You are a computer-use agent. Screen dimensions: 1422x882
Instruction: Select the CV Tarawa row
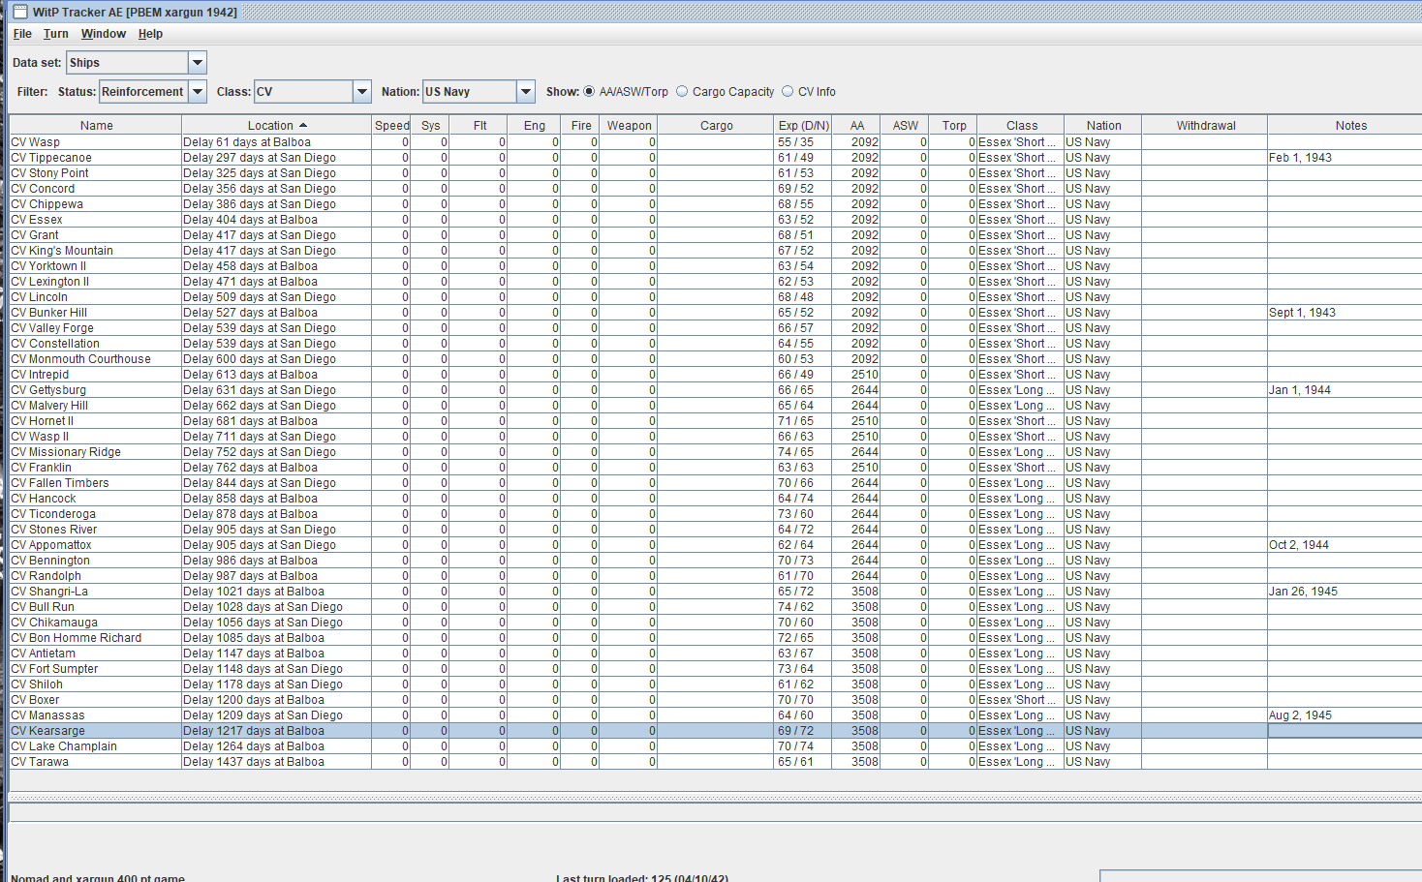coord(716,762)
